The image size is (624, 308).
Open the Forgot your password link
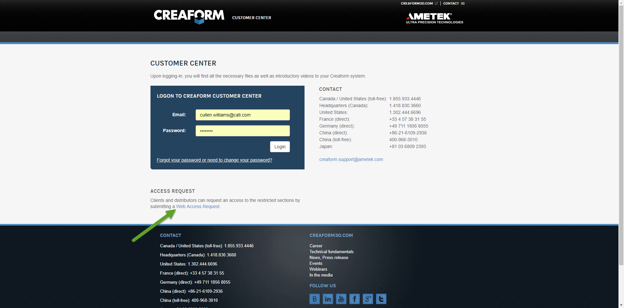[x=214, y=160]
